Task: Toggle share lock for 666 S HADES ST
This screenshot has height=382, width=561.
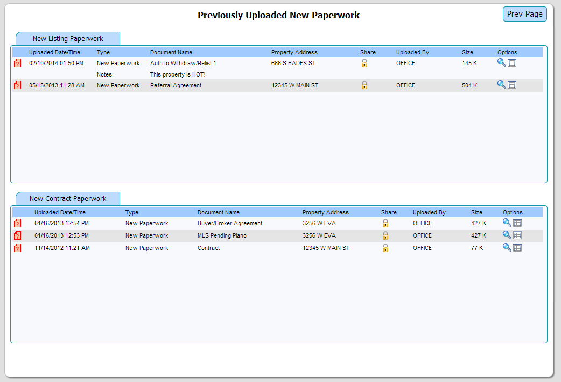Action: point(364,63)
